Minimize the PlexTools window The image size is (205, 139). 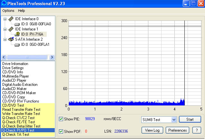[186, 4]
